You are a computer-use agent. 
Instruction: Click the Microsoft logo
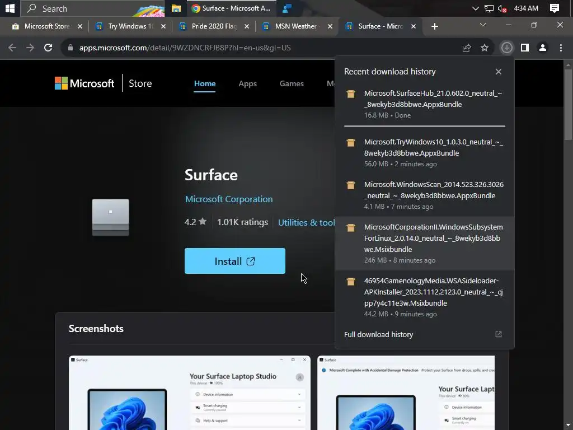(x=84, y=83)
